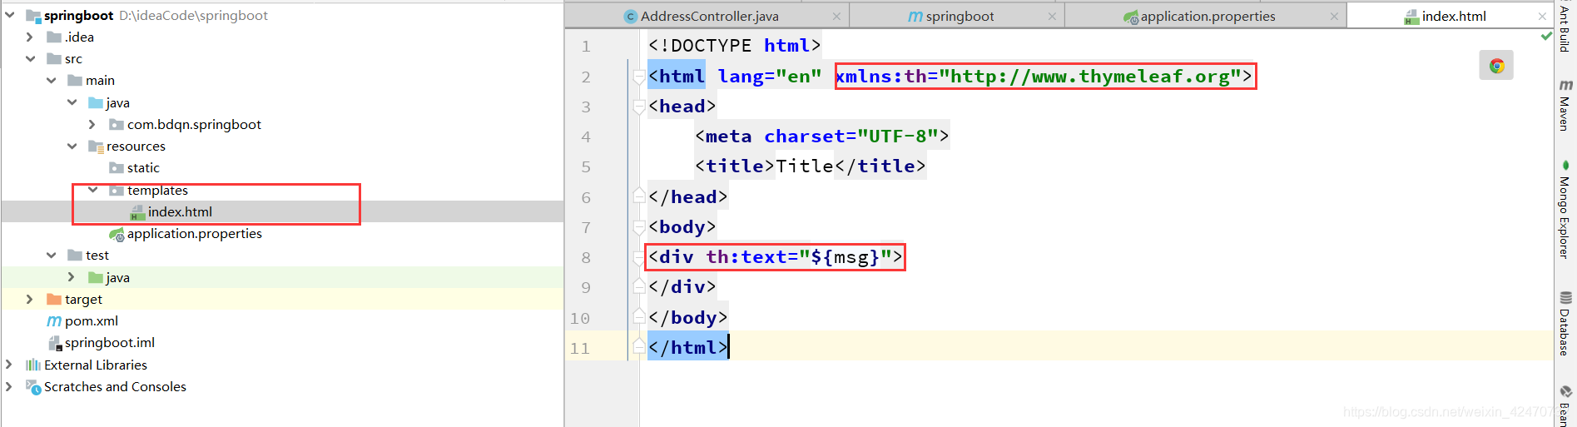Click the External Libraries icon
The image size is (1577, 427).
coord(33,365)
